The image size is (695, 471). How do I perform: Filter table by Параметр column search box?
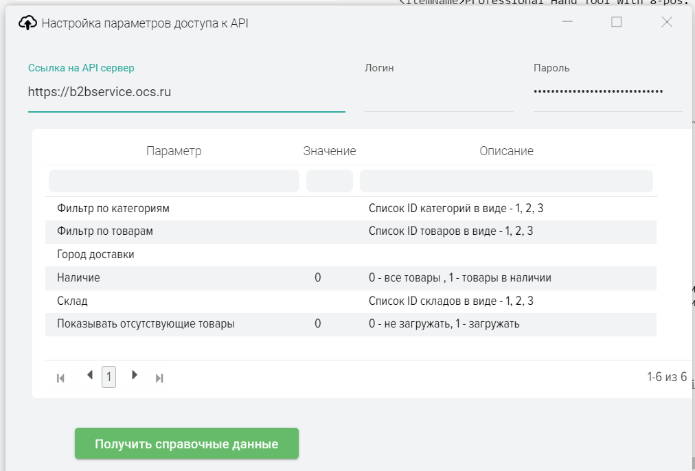click(x=174, y=181)
